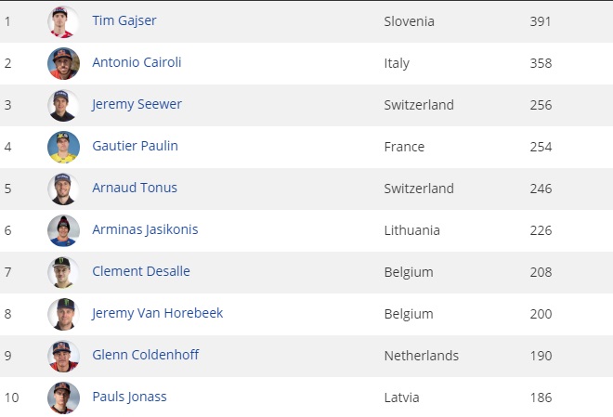Select the Arminas Jasikonis name link
Screen dimensions: 613x417
pyautogui.click(x=145, y=229)
